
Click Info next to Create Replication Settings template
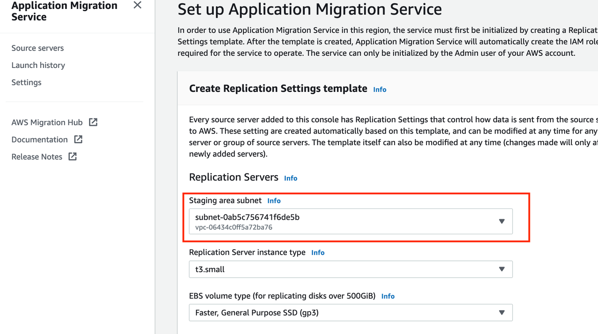tap(380, 89)
